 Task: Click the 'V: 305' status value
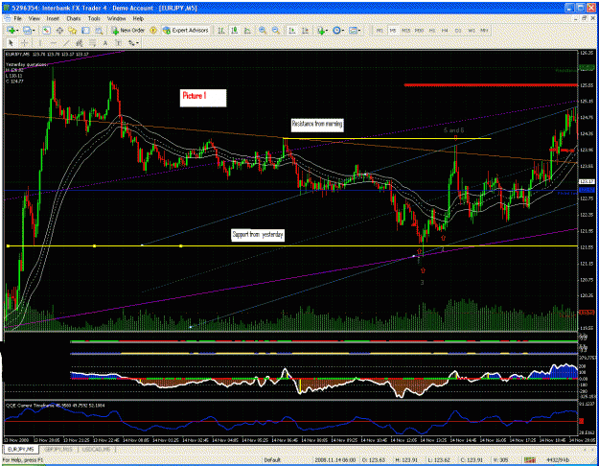tap(500, 460)
